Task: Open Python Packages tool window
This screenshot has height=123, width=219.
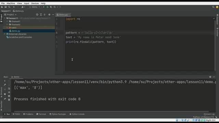Action: 57,114
